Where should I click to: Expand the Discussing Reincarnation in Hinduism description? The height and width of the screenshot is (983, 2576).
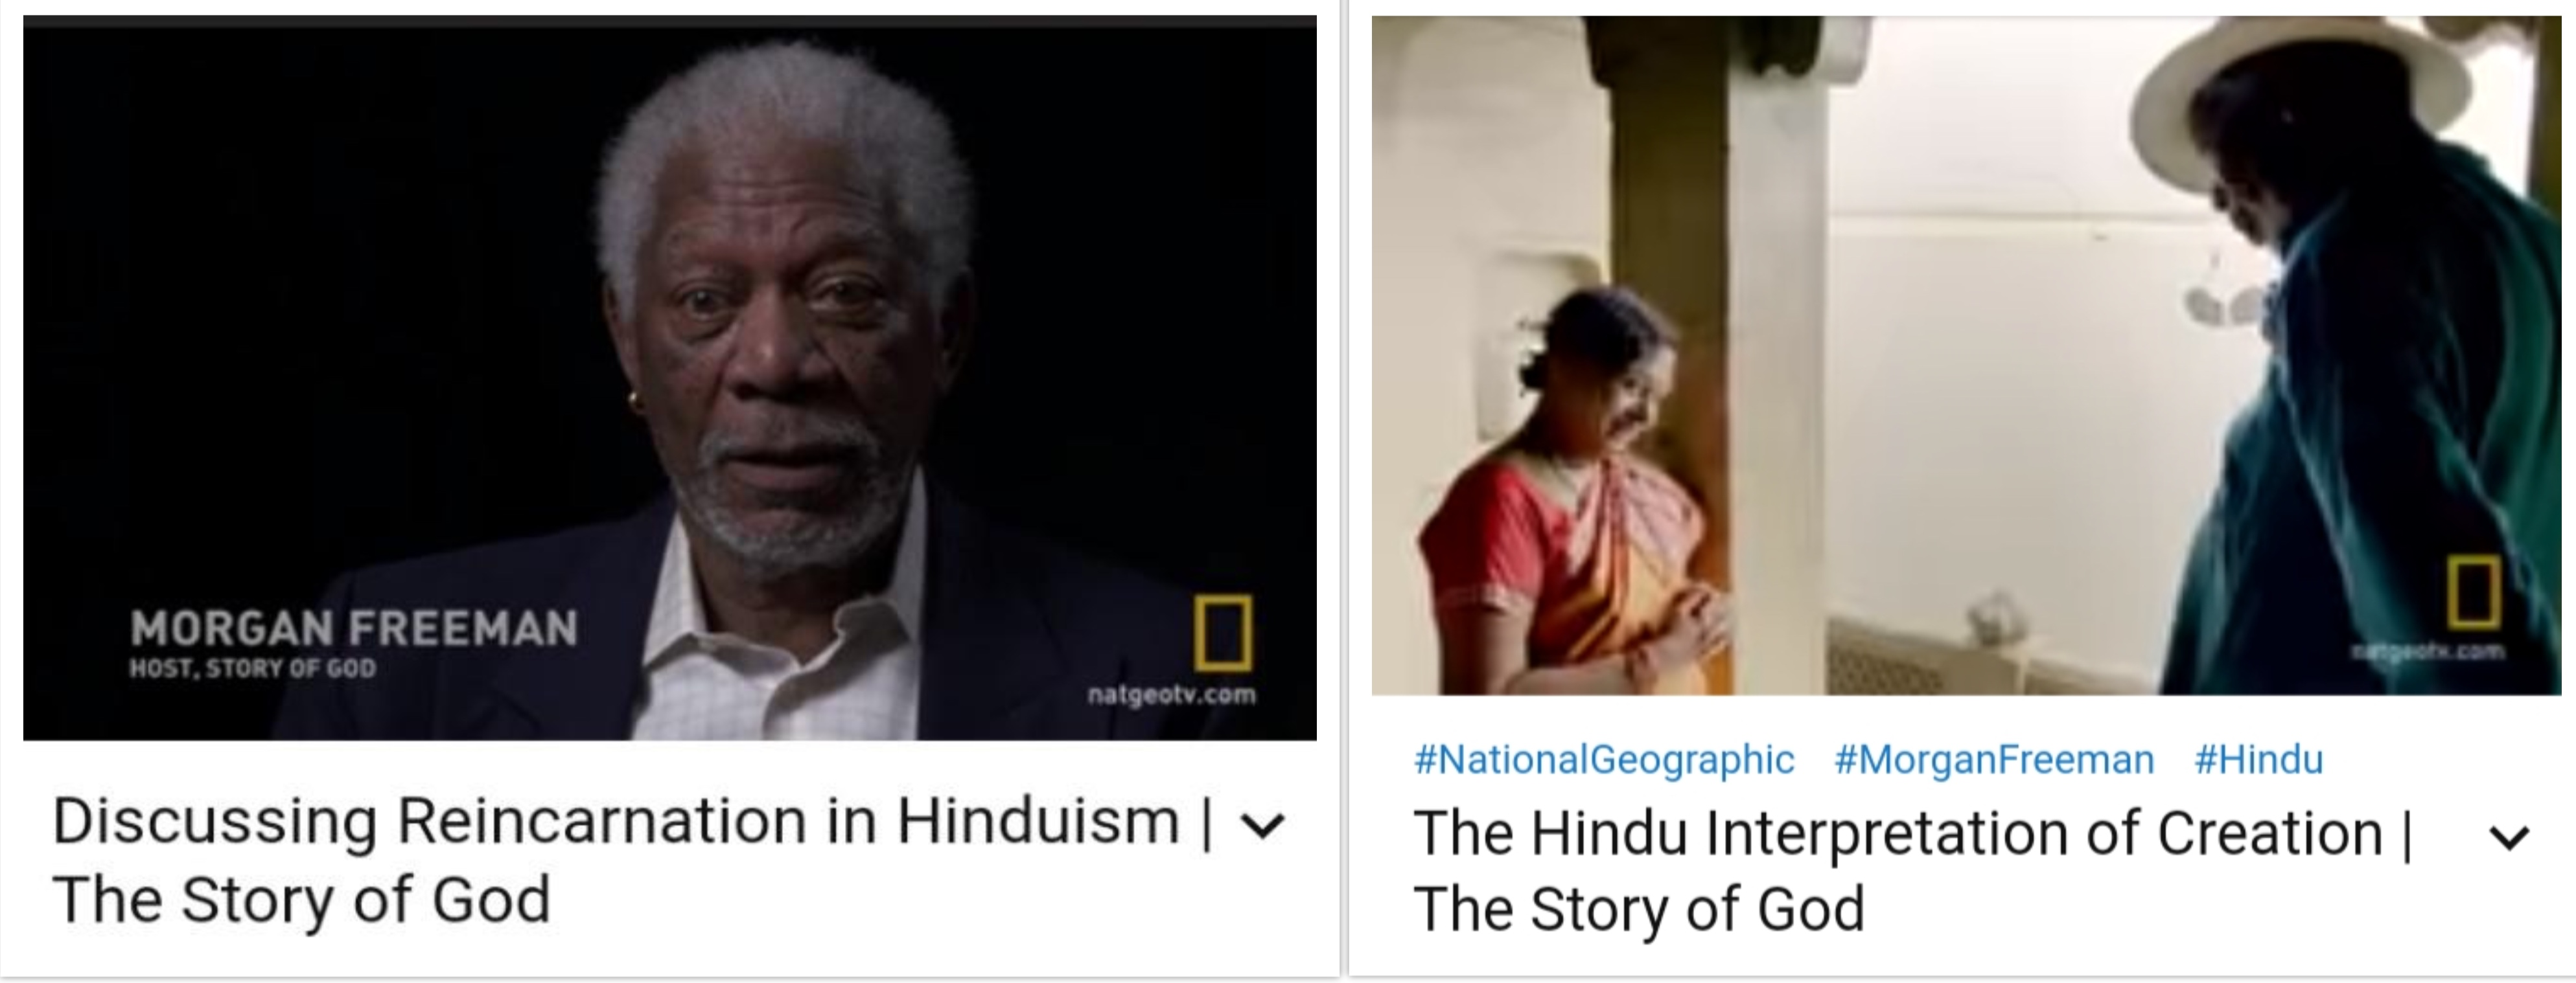click(1262, 826)
